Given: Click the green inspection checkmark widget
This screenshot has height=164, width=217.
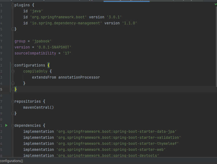Looking at the screenshot, I should coord(216,4).
